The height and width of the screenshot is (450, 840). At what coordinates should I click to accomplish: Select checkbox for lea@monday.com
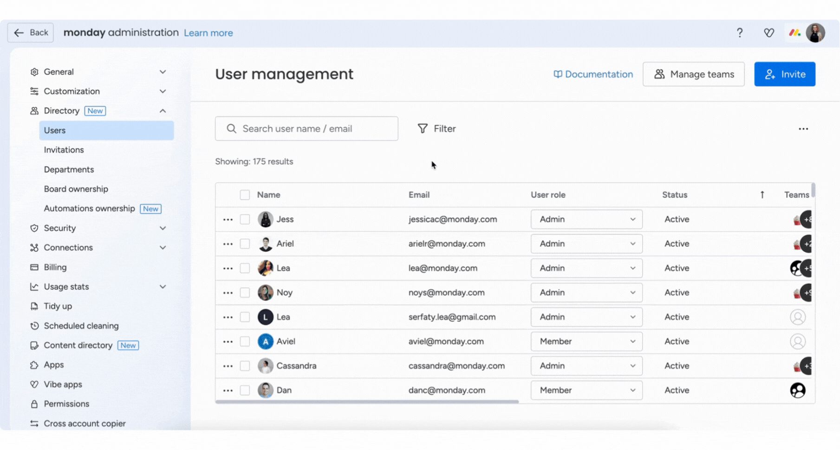coord(245,268)
